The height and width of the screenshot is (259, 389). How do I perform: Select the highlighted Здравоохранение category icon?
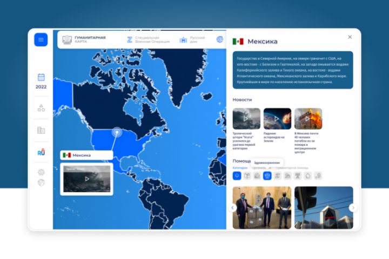pyautogui.click(x=267, y=176)
